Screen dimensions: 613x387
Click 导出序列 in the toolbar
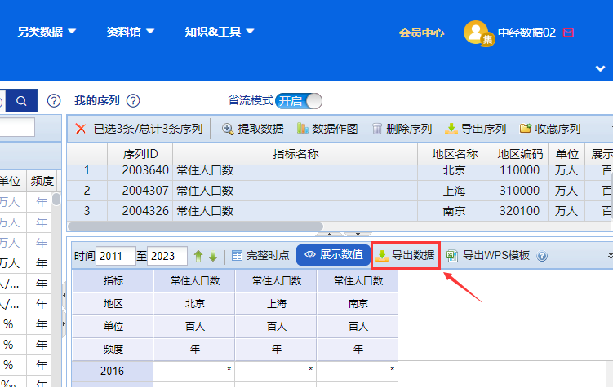pyautogui.click(x=476, y=129)
